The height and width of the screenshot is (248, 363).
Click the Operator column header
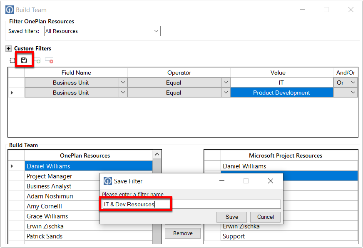[179, 73]
